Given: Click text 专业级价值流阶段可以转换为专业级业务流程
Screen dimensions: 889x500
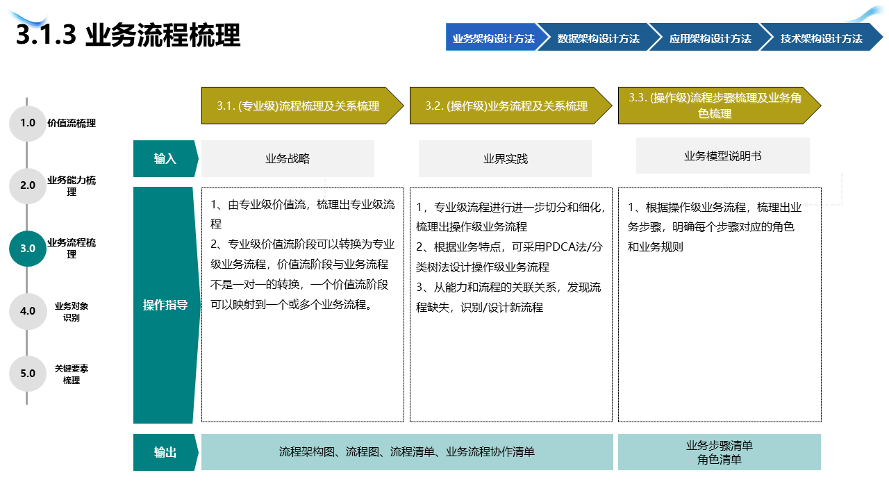Looking at the screenshot, I should pyautogui.click(x=303, y=254).
